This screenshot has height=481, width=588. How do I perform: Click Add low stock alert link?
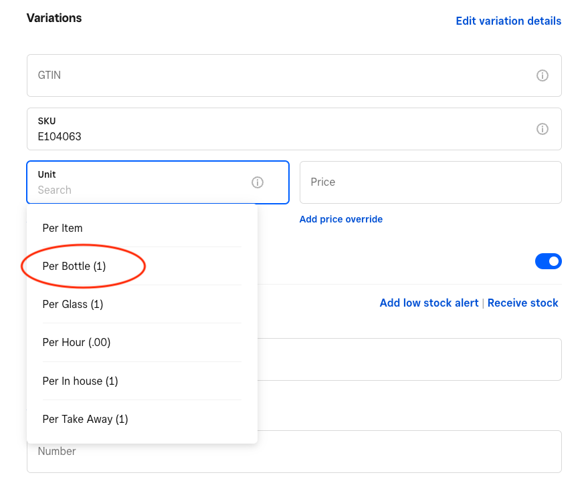pyautogui.click(x=429, y=303)
